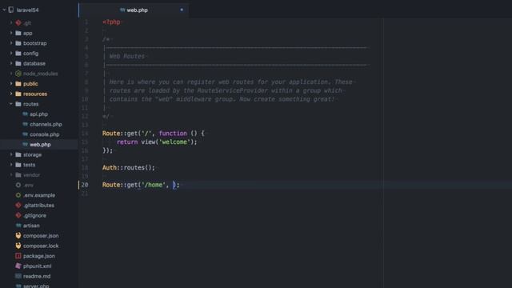Click the icon beside phpunit.xml

(x=18, y=266)
